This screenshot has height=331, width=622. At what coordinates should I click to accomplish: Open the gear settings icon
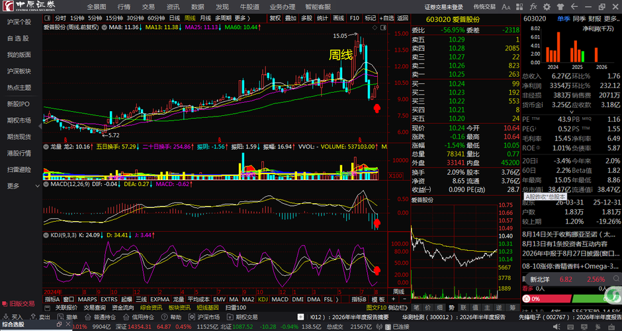(547, 7)
